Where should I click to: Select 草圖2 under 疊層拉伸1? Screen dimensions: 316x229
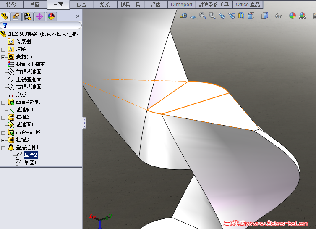[x=31, y=155]
